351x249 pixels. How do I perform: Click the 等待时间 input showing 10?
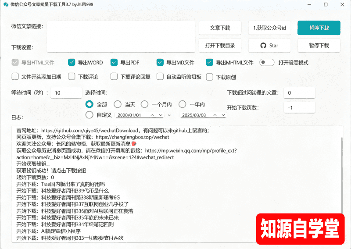pos(66,92)
